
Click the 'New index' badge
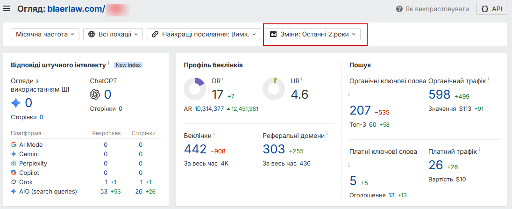128,65
